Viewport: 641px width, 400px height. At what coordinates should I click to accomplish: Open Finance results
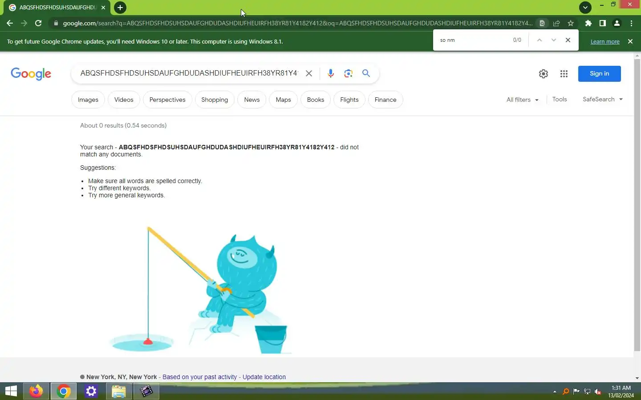pyautogui.click(x=385, y=100)
